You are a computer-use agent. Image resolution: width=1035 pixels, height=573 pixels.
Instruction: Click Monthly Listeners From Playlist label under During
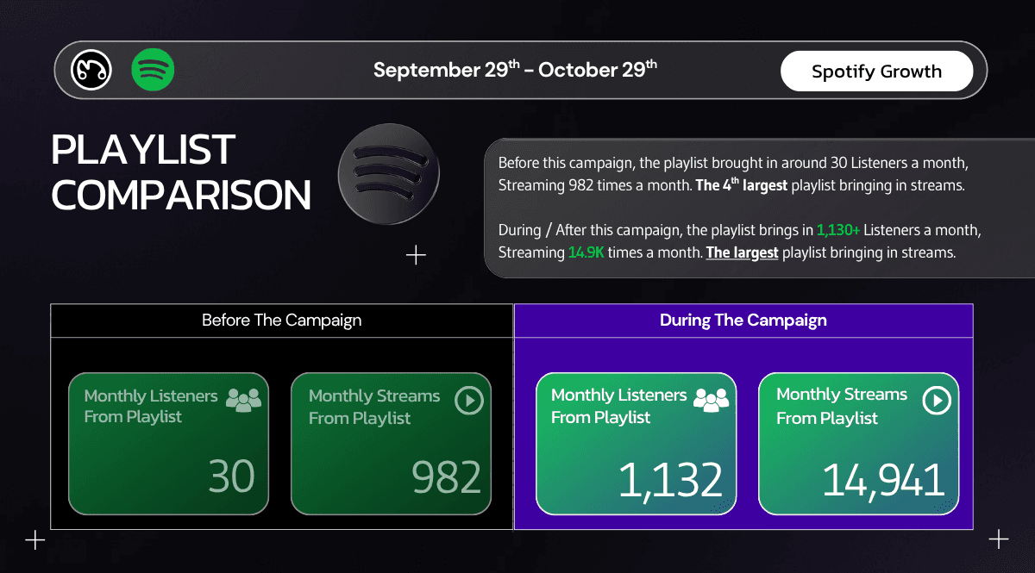tap(619, 407)
